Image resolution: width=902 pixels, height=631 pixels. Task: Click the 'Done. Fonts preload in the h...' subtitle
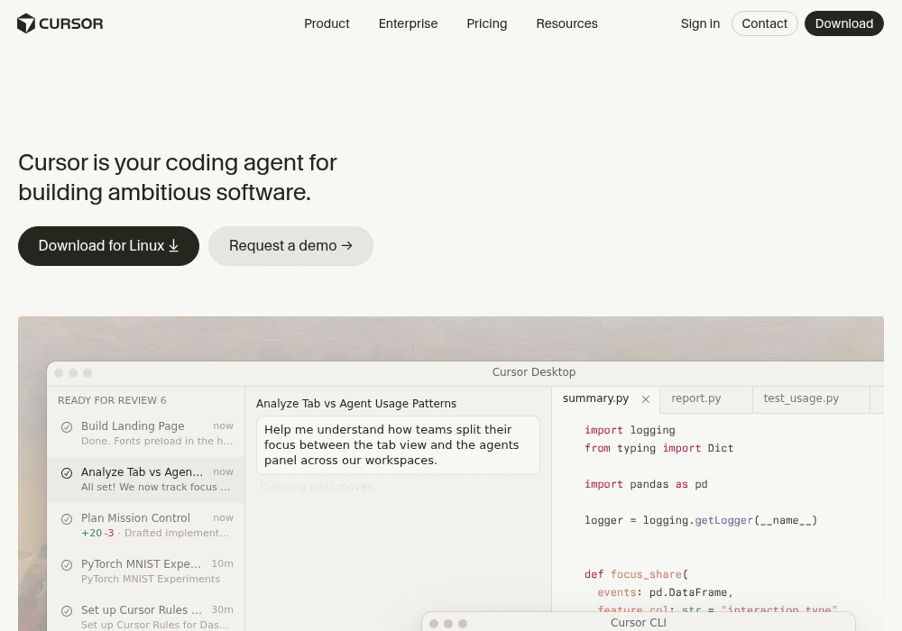tap(157, 442)
